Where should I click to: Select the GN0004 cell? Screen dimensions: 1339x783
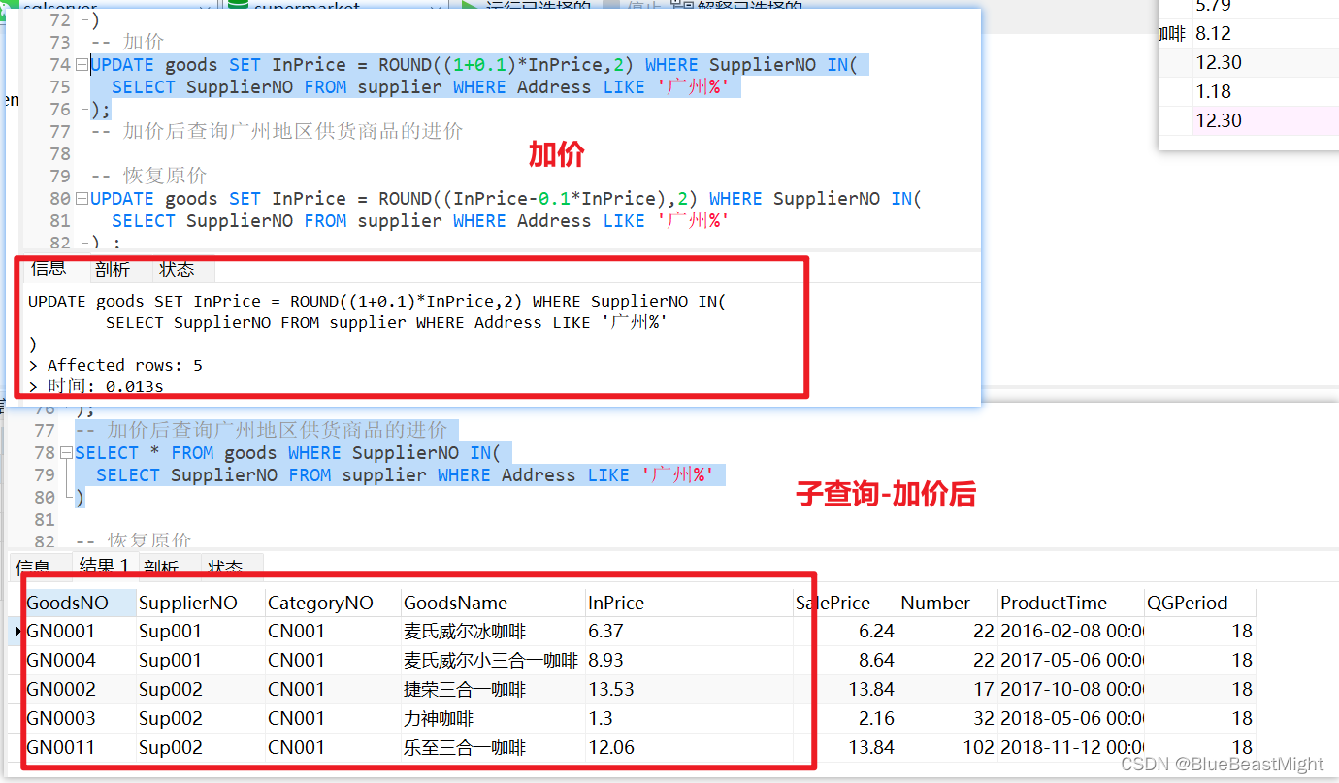click(x=81, y=661)
